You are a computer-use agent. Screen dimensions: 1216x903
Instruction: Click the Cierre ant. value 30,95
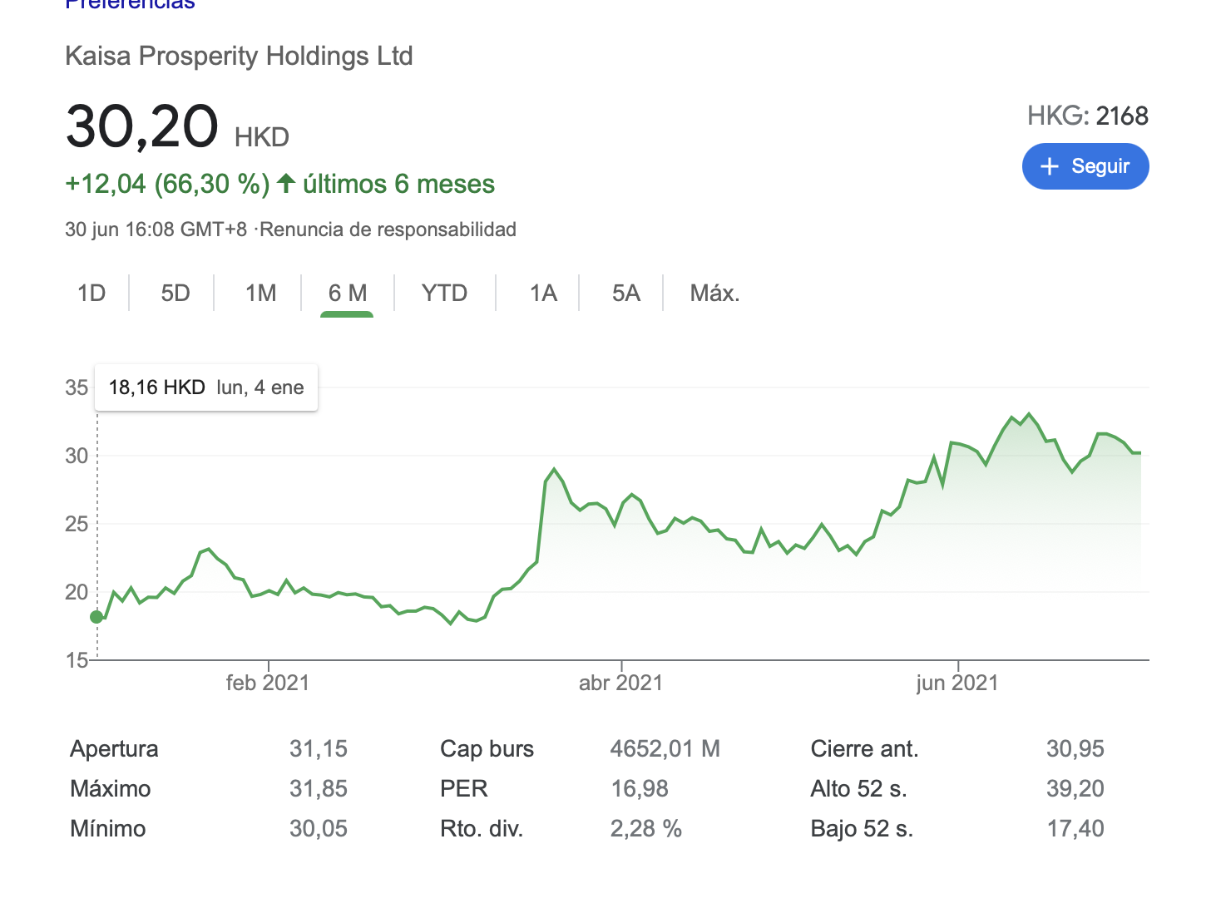(x=1075, y=749)
